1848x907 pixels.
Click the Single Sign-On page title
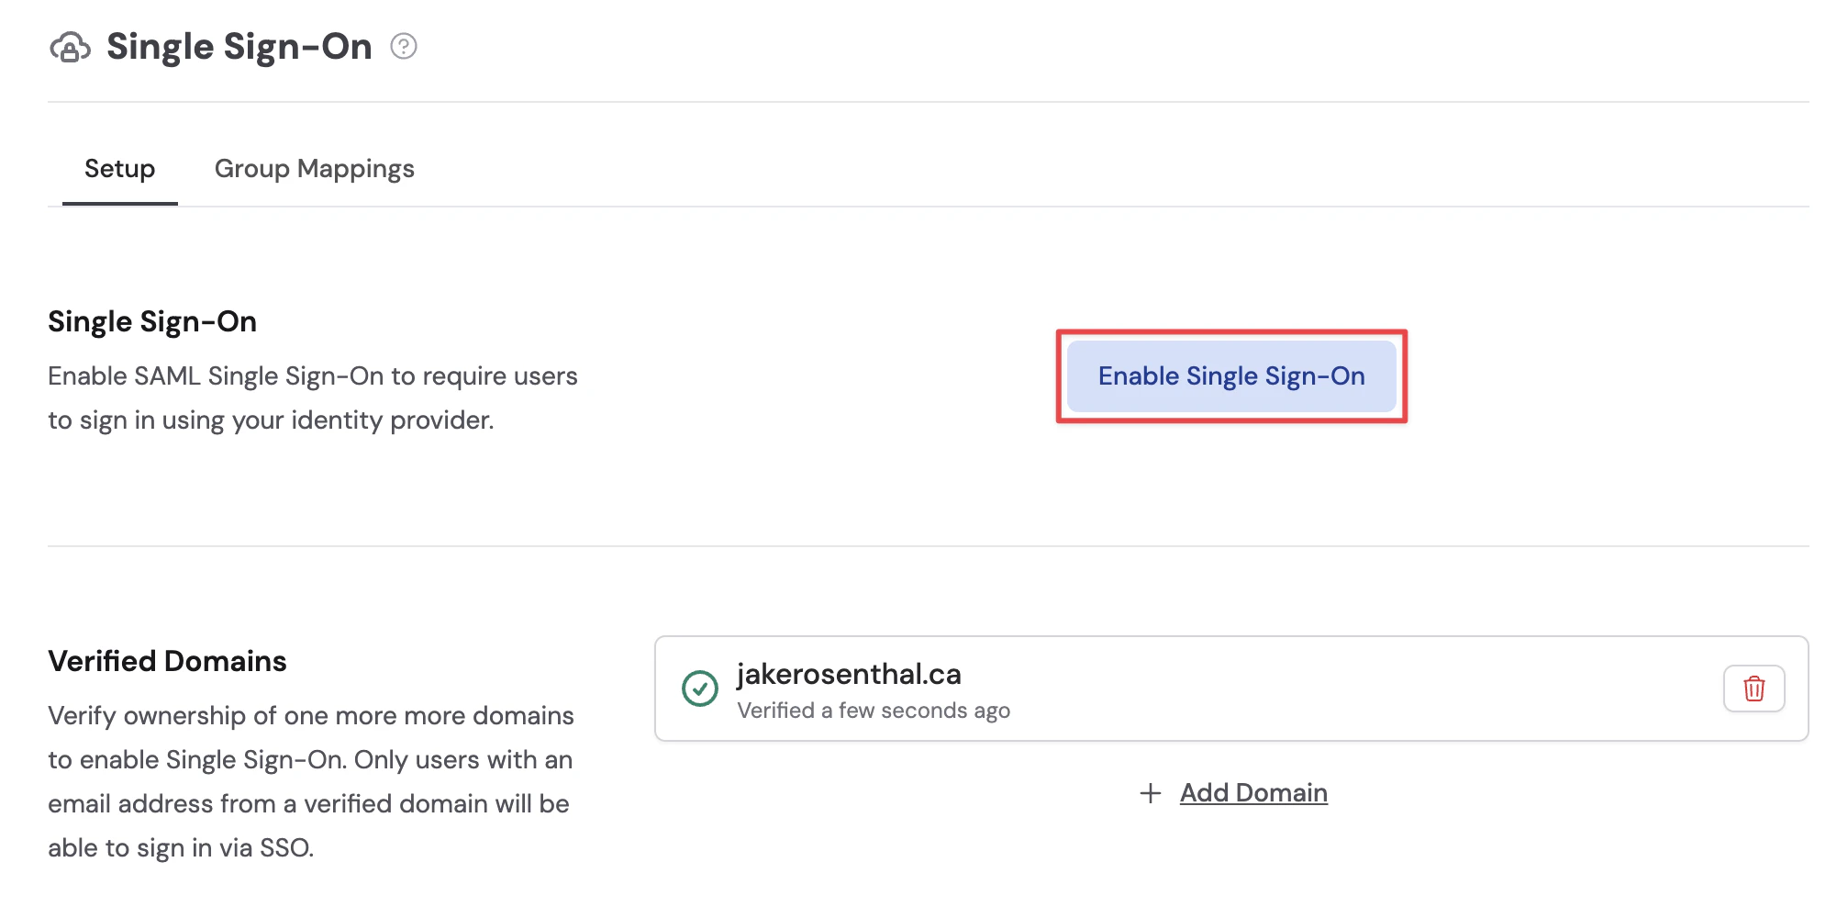pos(239,46)
